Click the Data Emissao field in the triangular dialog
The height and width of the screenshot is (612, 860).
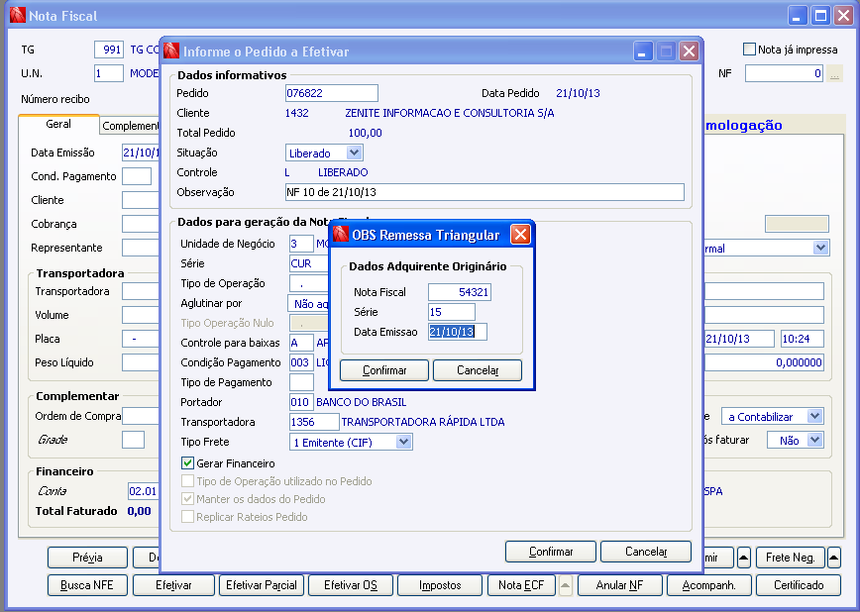pos(457,332)
